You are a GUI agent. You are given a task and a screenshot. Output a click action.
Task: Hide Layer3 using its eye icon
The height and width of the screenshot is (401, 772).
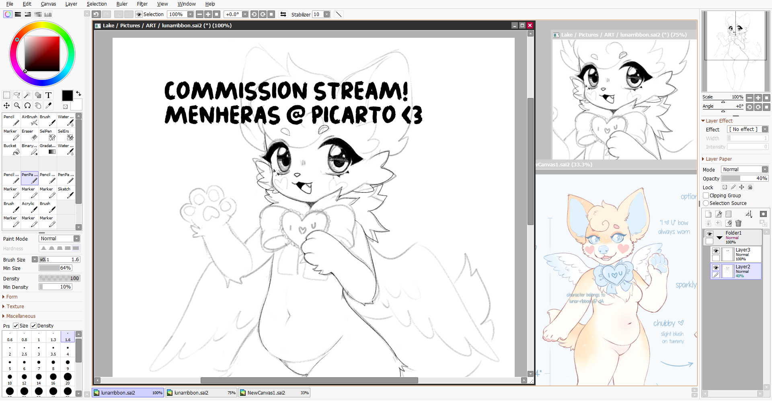click(x=716, y=251)
